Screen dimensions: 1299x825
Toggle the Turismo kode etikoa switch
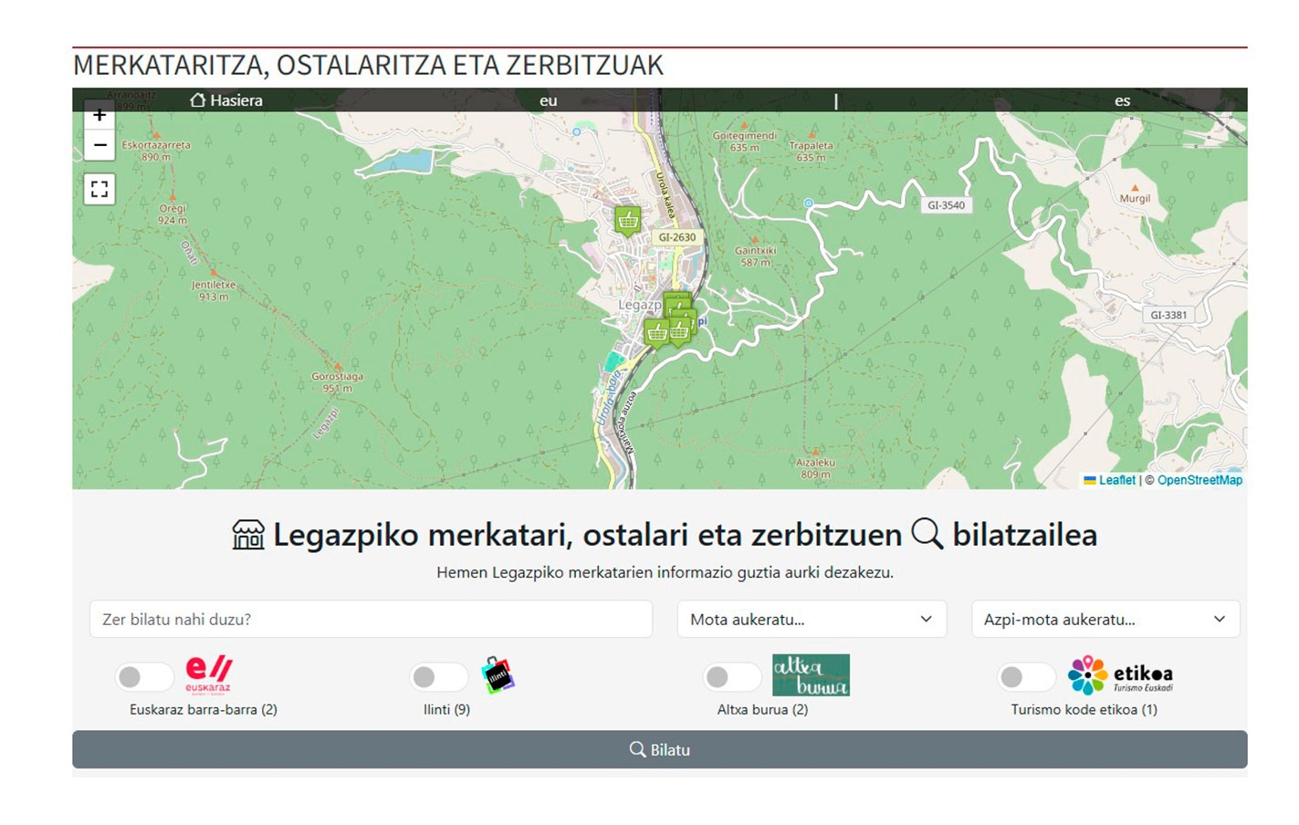point(1026,676)
